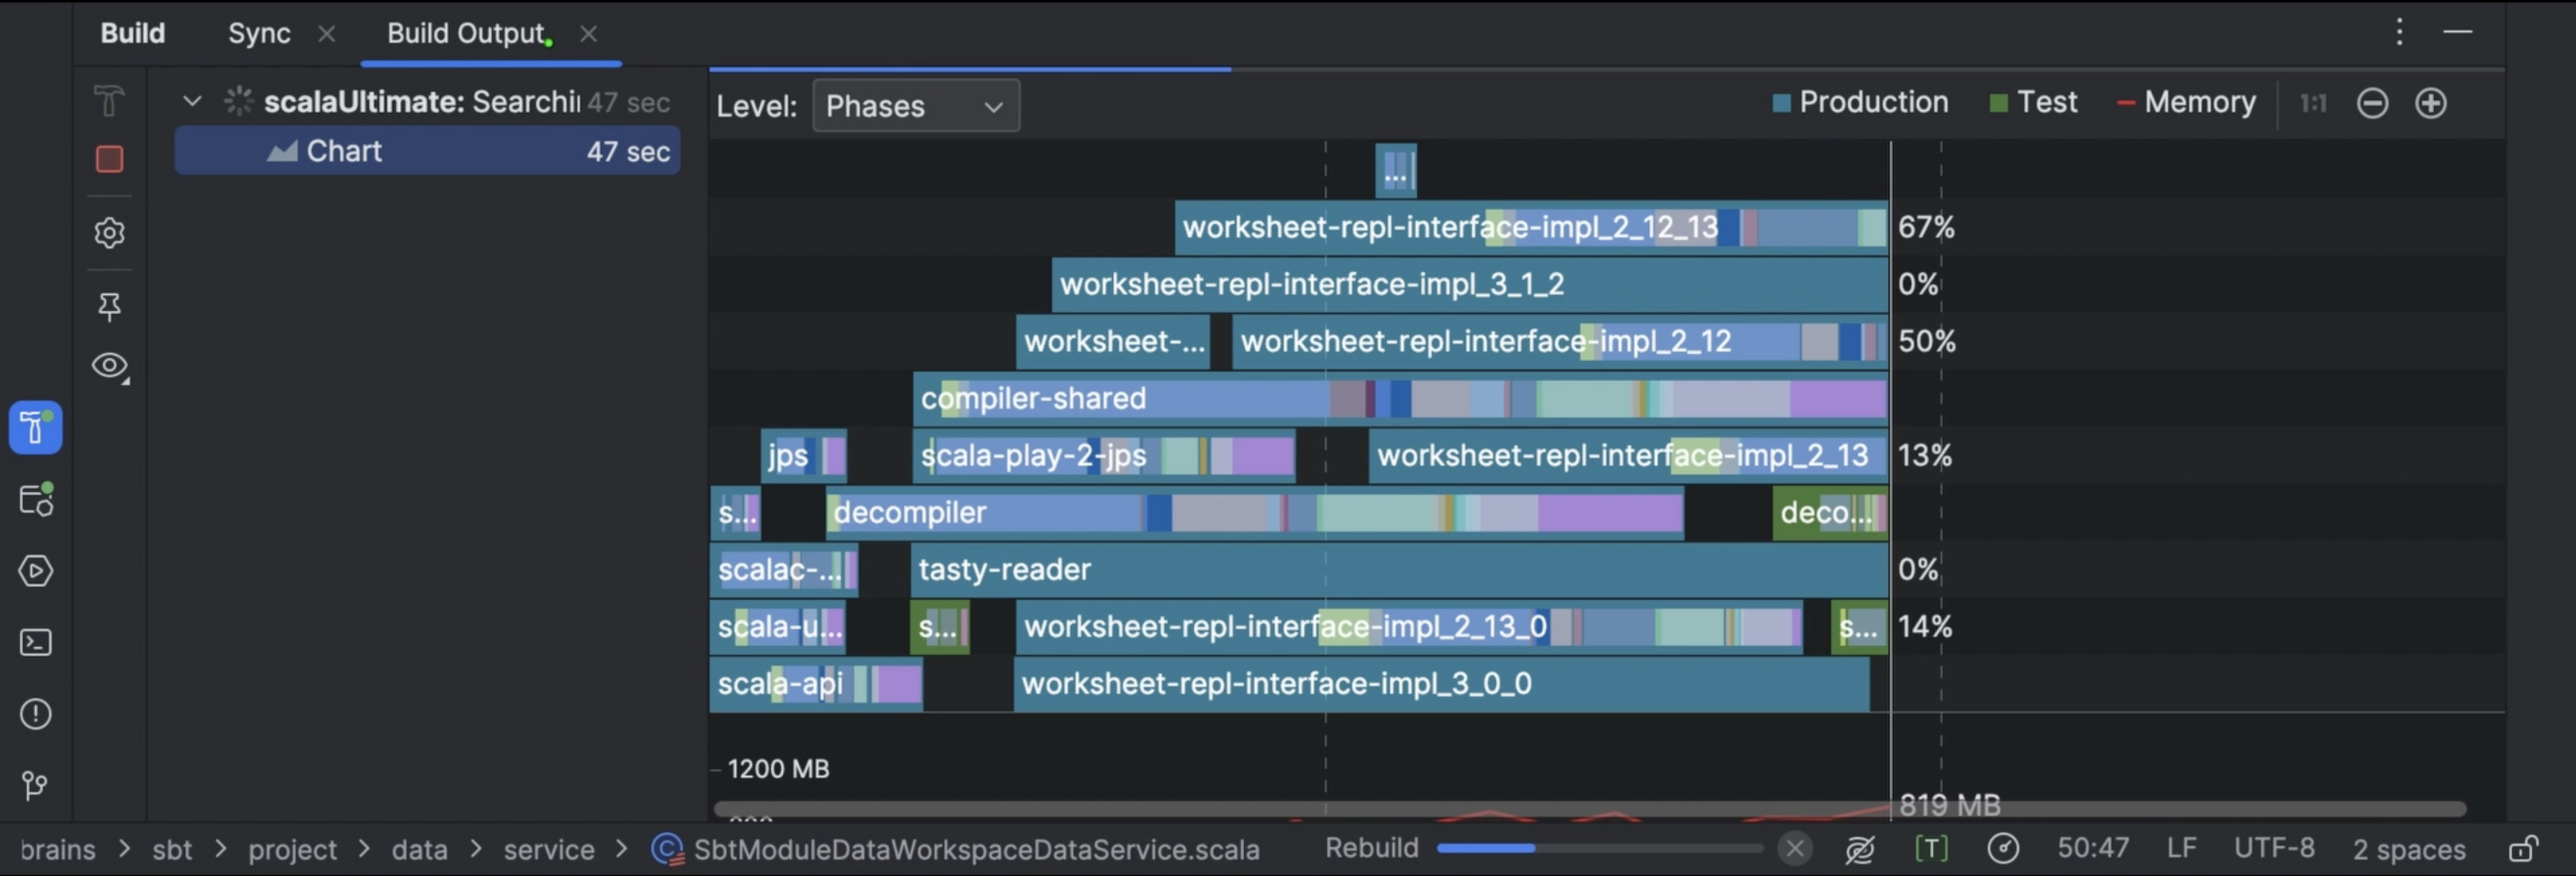The width and height of the screenshot is (2576, 876).
Task: Click the compile server gauge icon in the status bar
Action: pos(2003,849)
